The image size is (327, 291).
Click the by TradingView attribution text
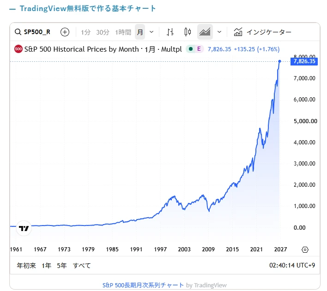point(206,285)
